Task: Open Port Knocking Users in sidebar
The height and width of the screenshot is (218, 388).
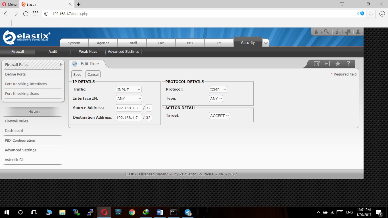Action: pos(22,94)
